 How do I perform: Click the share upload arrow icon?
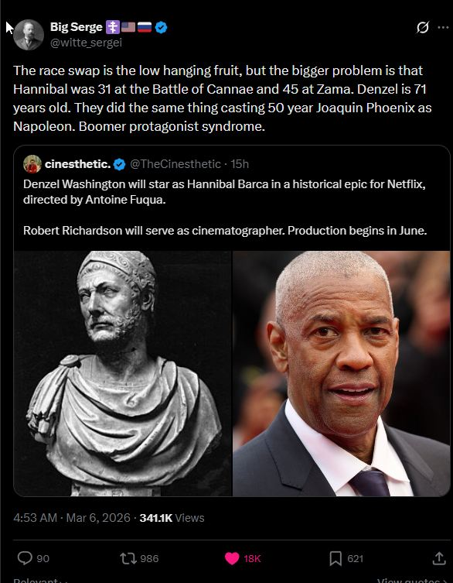click(439, 557)
